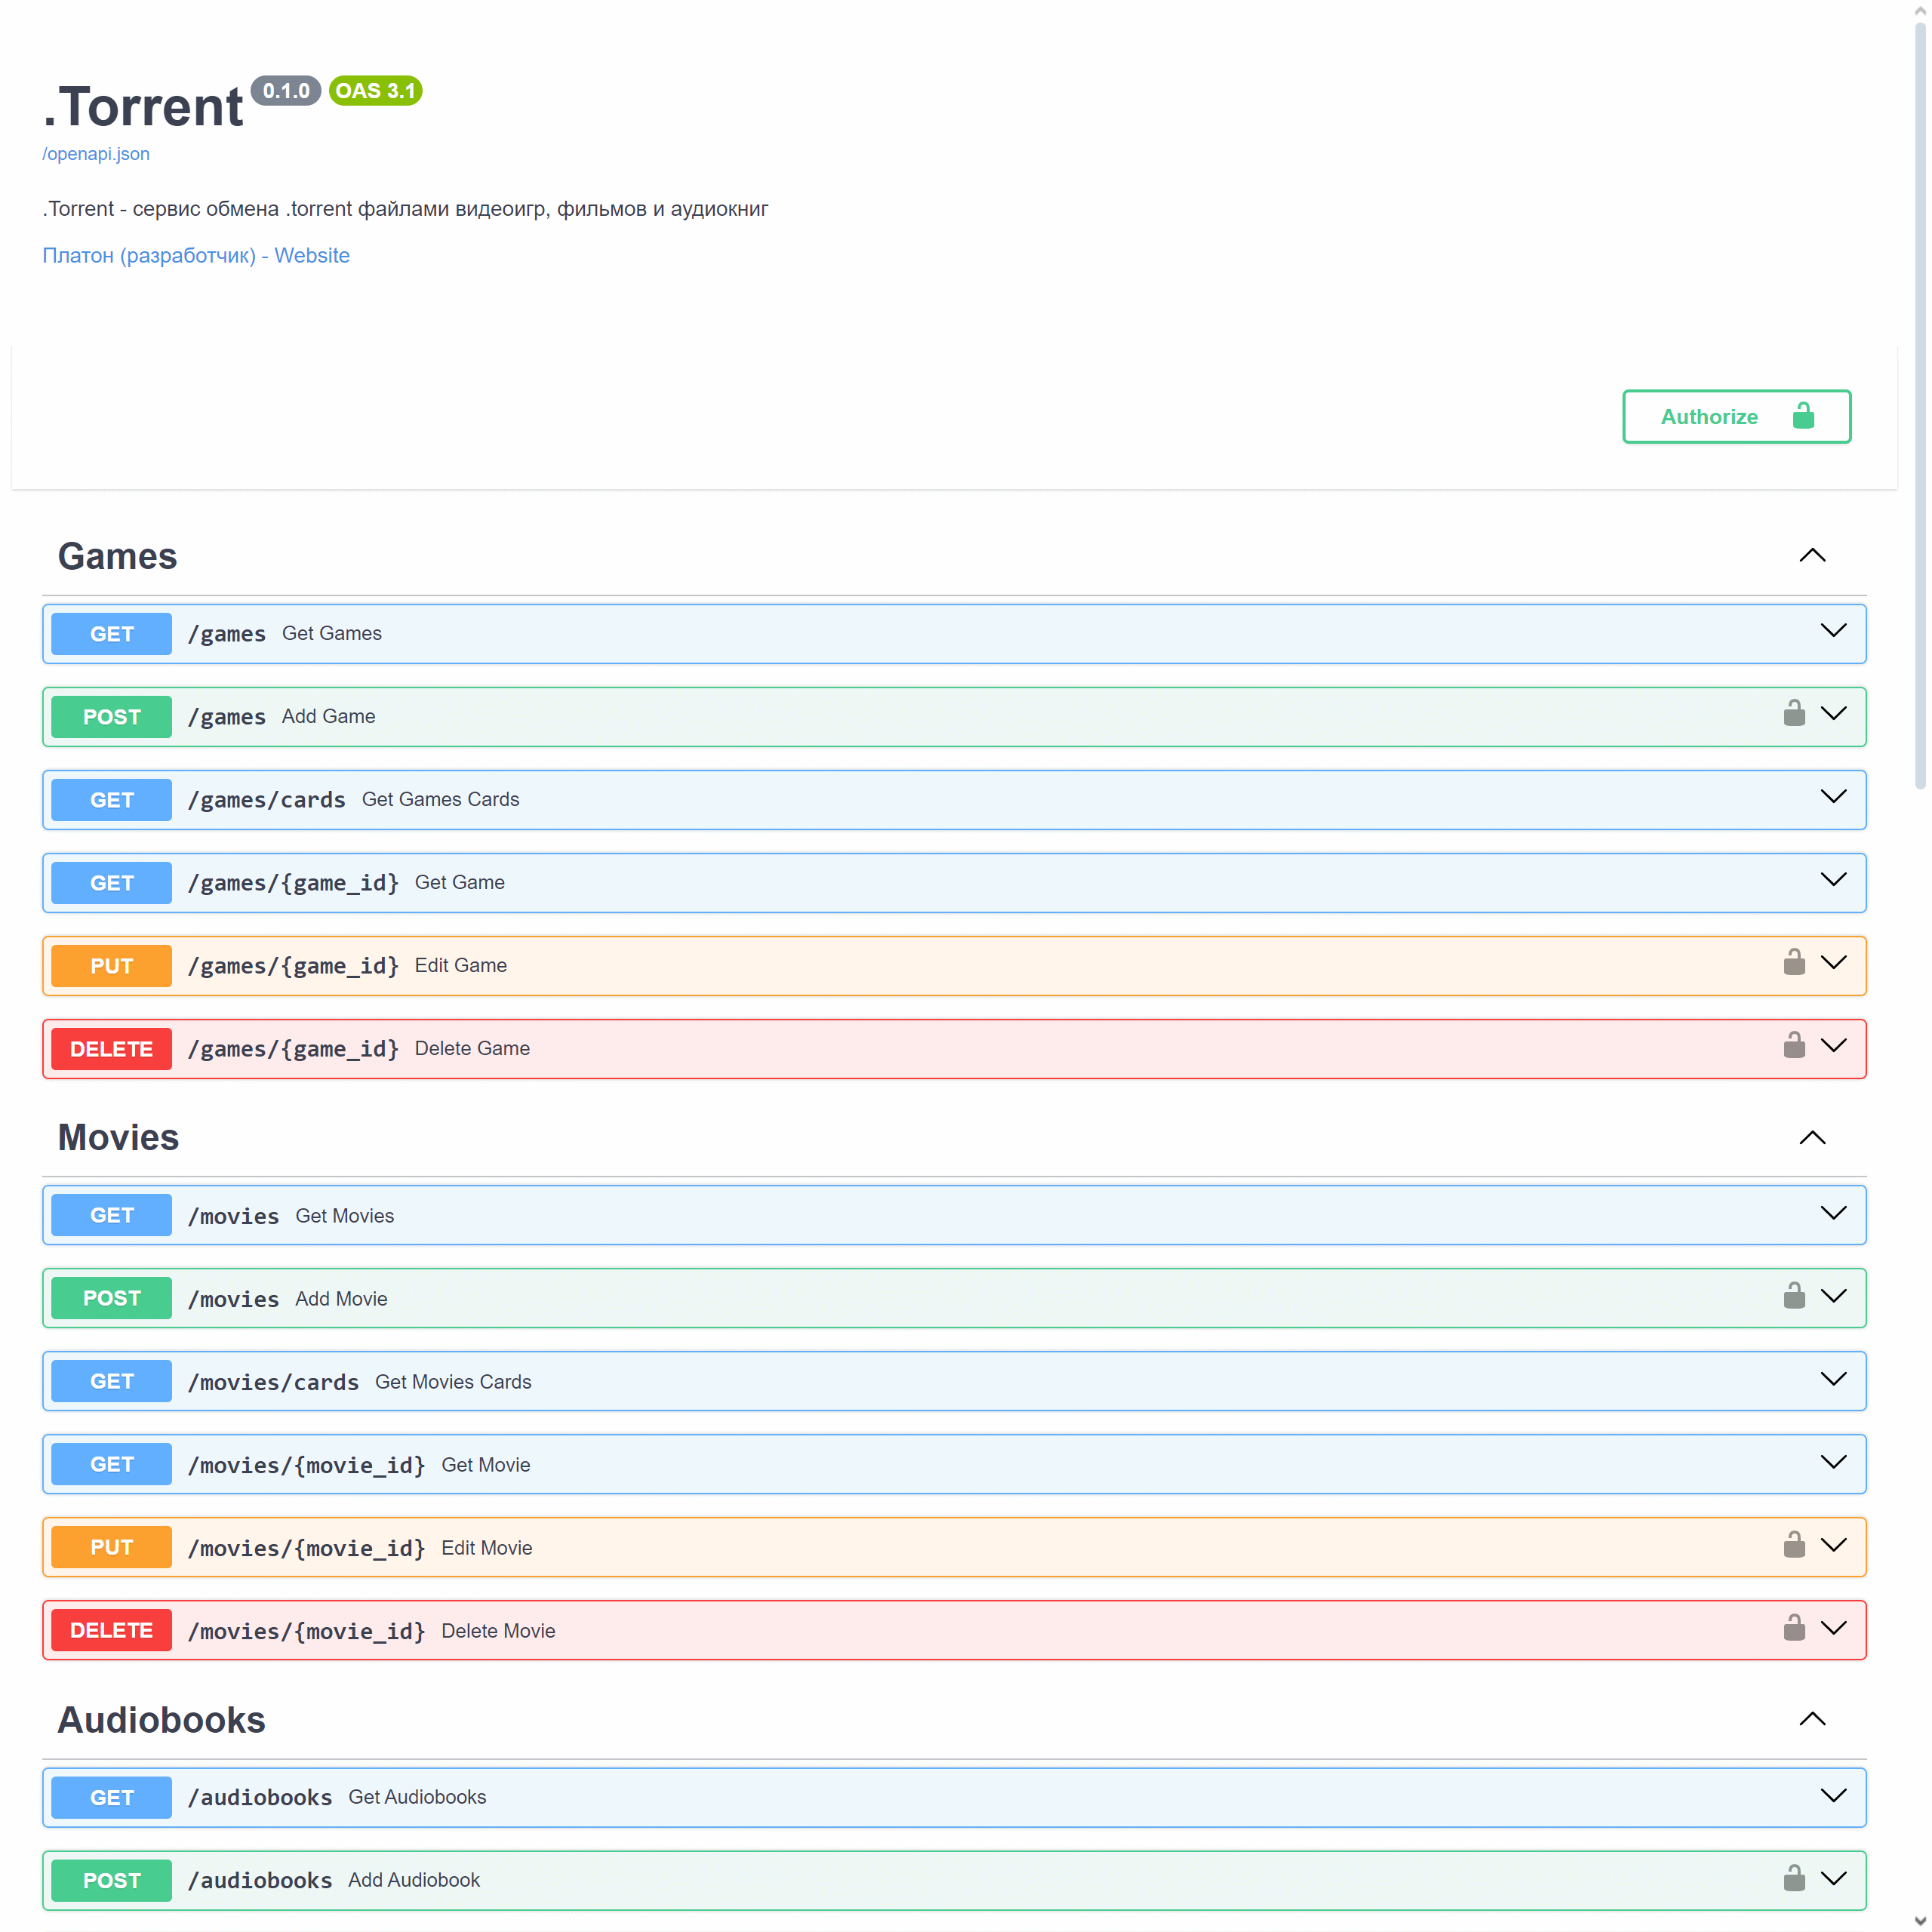This screenshot has height=1932, width=1932.
Task: Open Платон (разработчик) - Website link
Action: [x=196, y=256]
